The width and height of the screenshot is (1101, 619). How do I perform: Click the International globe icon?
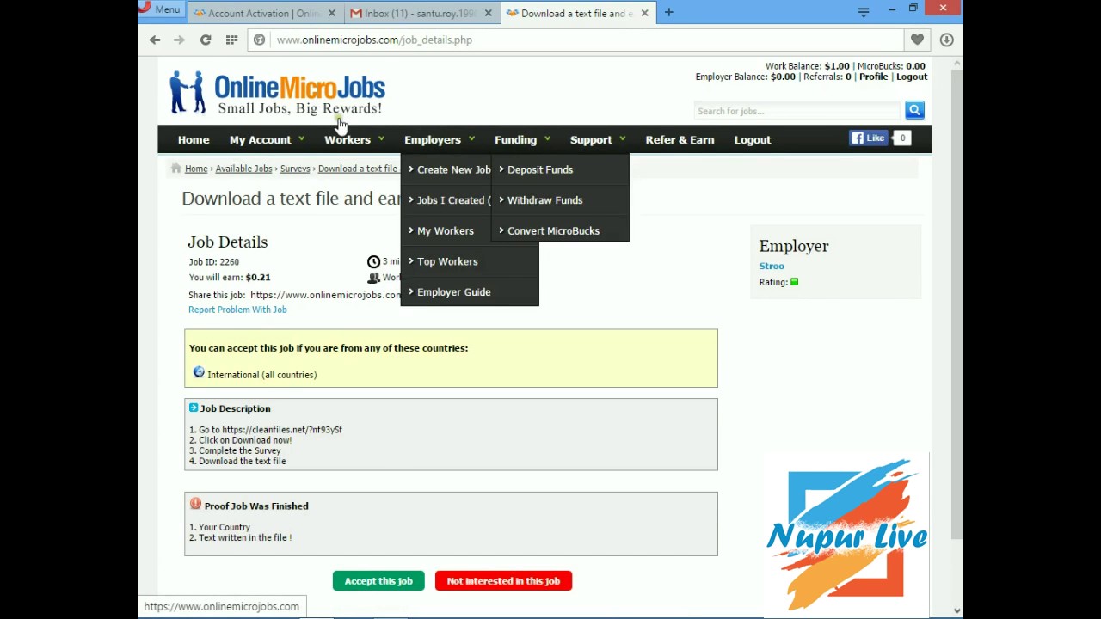tap(199, 372)
